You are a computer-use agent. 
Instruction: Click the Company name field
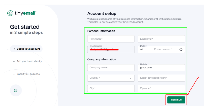tap(111, 68)
